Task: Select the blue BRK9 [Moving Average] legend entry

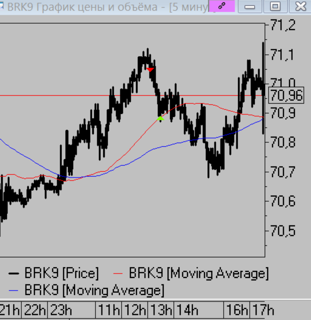Action: pos(94,290)
